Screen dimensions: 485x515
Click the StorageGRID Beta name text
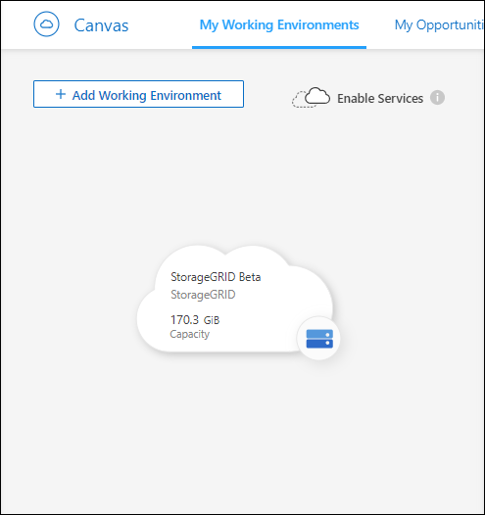click(216, 277)
